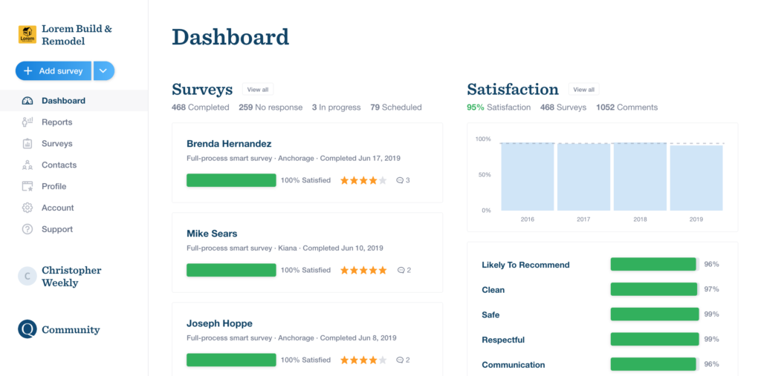
Task: Click the plus icon on Add survey
Action: coord(28,70)
